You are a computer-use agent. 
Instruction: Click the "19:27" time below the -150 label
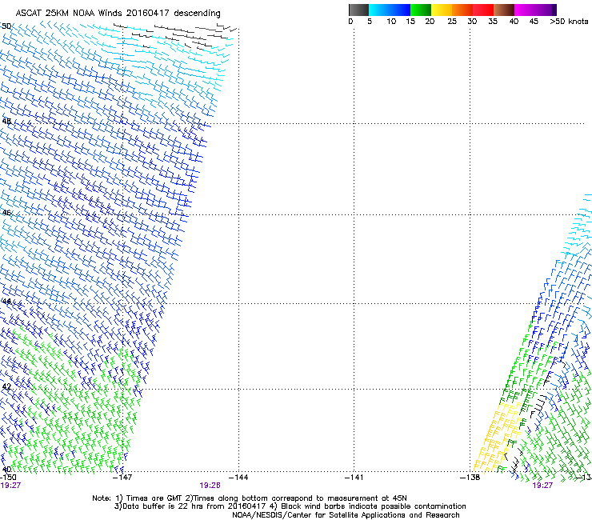click(10, 486)
